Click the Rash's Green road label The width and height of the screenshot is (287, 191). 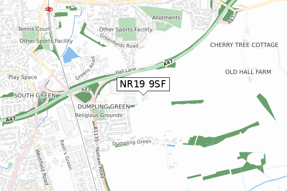(66, 155)
